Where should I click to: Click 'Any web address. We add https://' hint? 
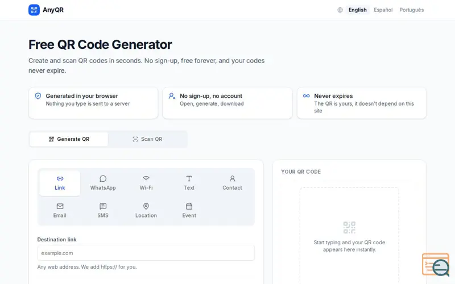(87, 267)
